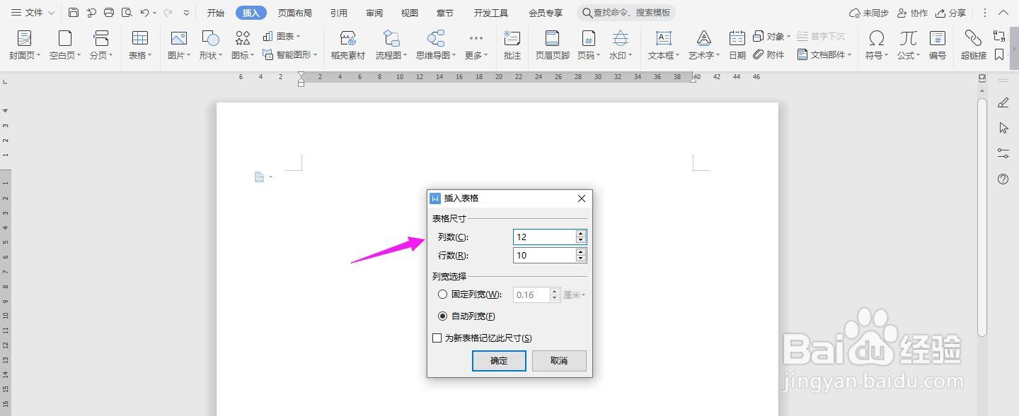Click the Save icon in quick access toolbar
1019x416 pixels.
point(74,13)
